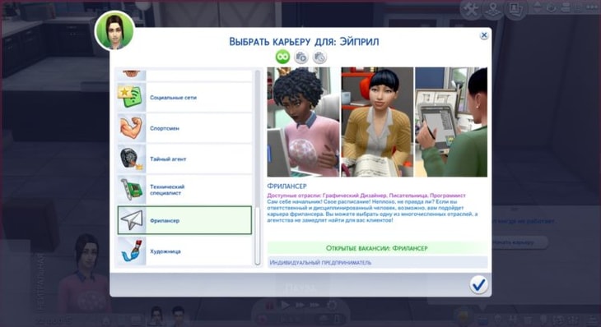
Task: Click the programmer in pink sweater image
Action: coord(303,122)
